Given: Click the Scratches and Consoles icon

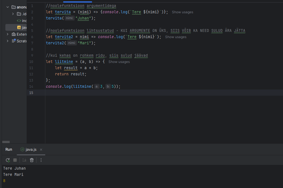Looking at the screenshot, I should 13,41.
